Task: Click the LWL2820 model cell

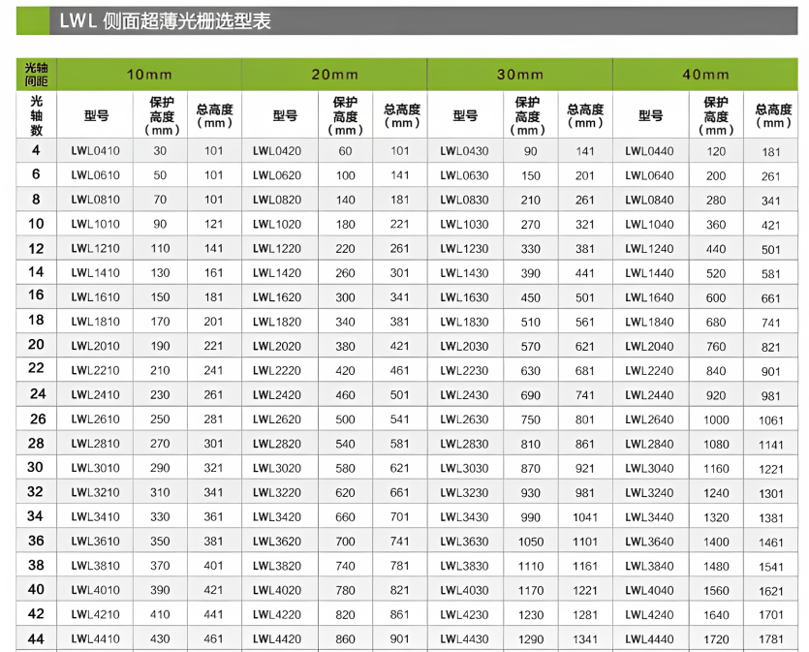Action: (x=276, y=444)
